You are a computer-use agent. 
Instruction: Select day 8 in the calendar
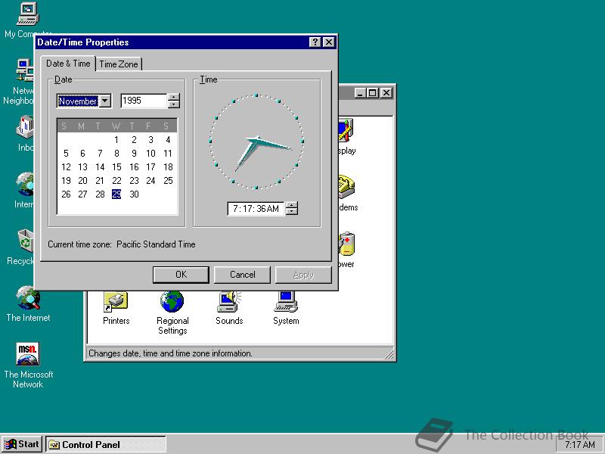pos(116,154)
